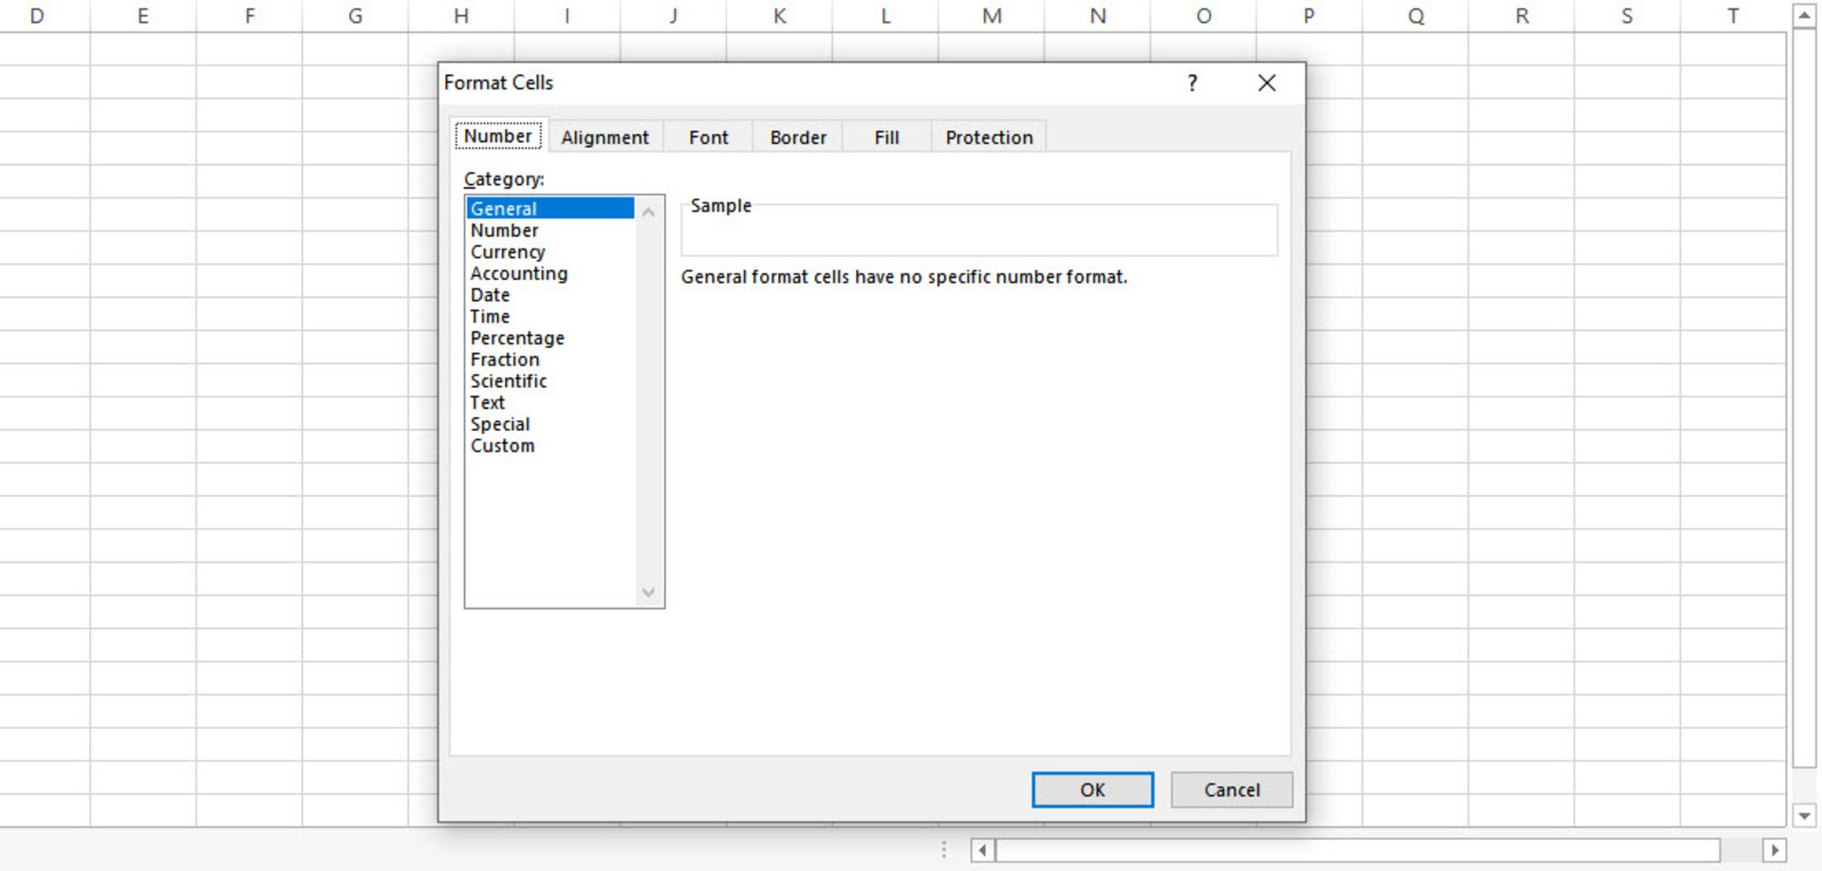Go to the Border tab
This screenshot has height=871, width=1822.
coord(797,138)
